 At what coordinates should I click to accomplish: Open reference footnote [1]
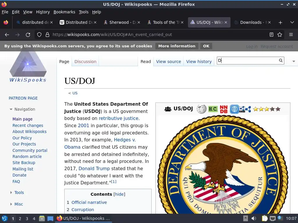114,181
